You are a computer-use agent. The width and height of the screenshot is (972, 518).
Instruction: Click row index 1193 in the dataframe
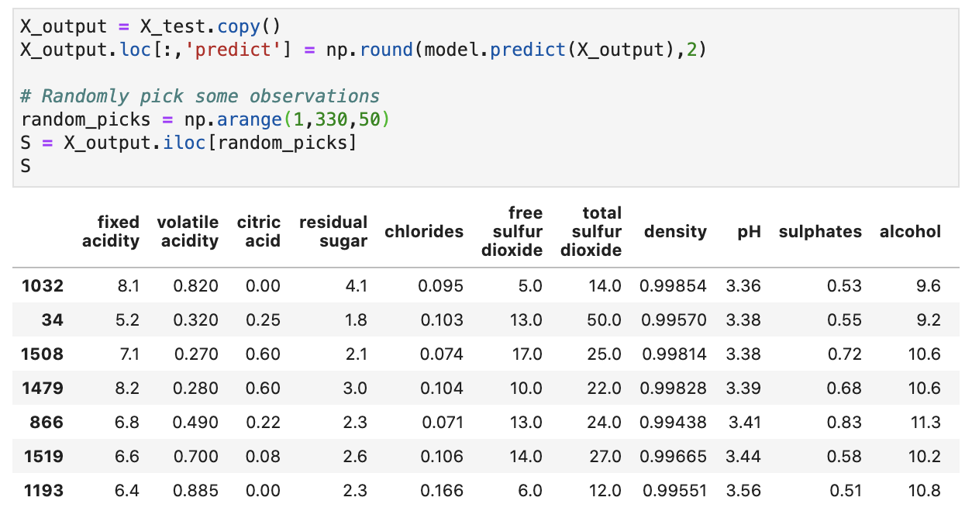(x=43, y=490)
